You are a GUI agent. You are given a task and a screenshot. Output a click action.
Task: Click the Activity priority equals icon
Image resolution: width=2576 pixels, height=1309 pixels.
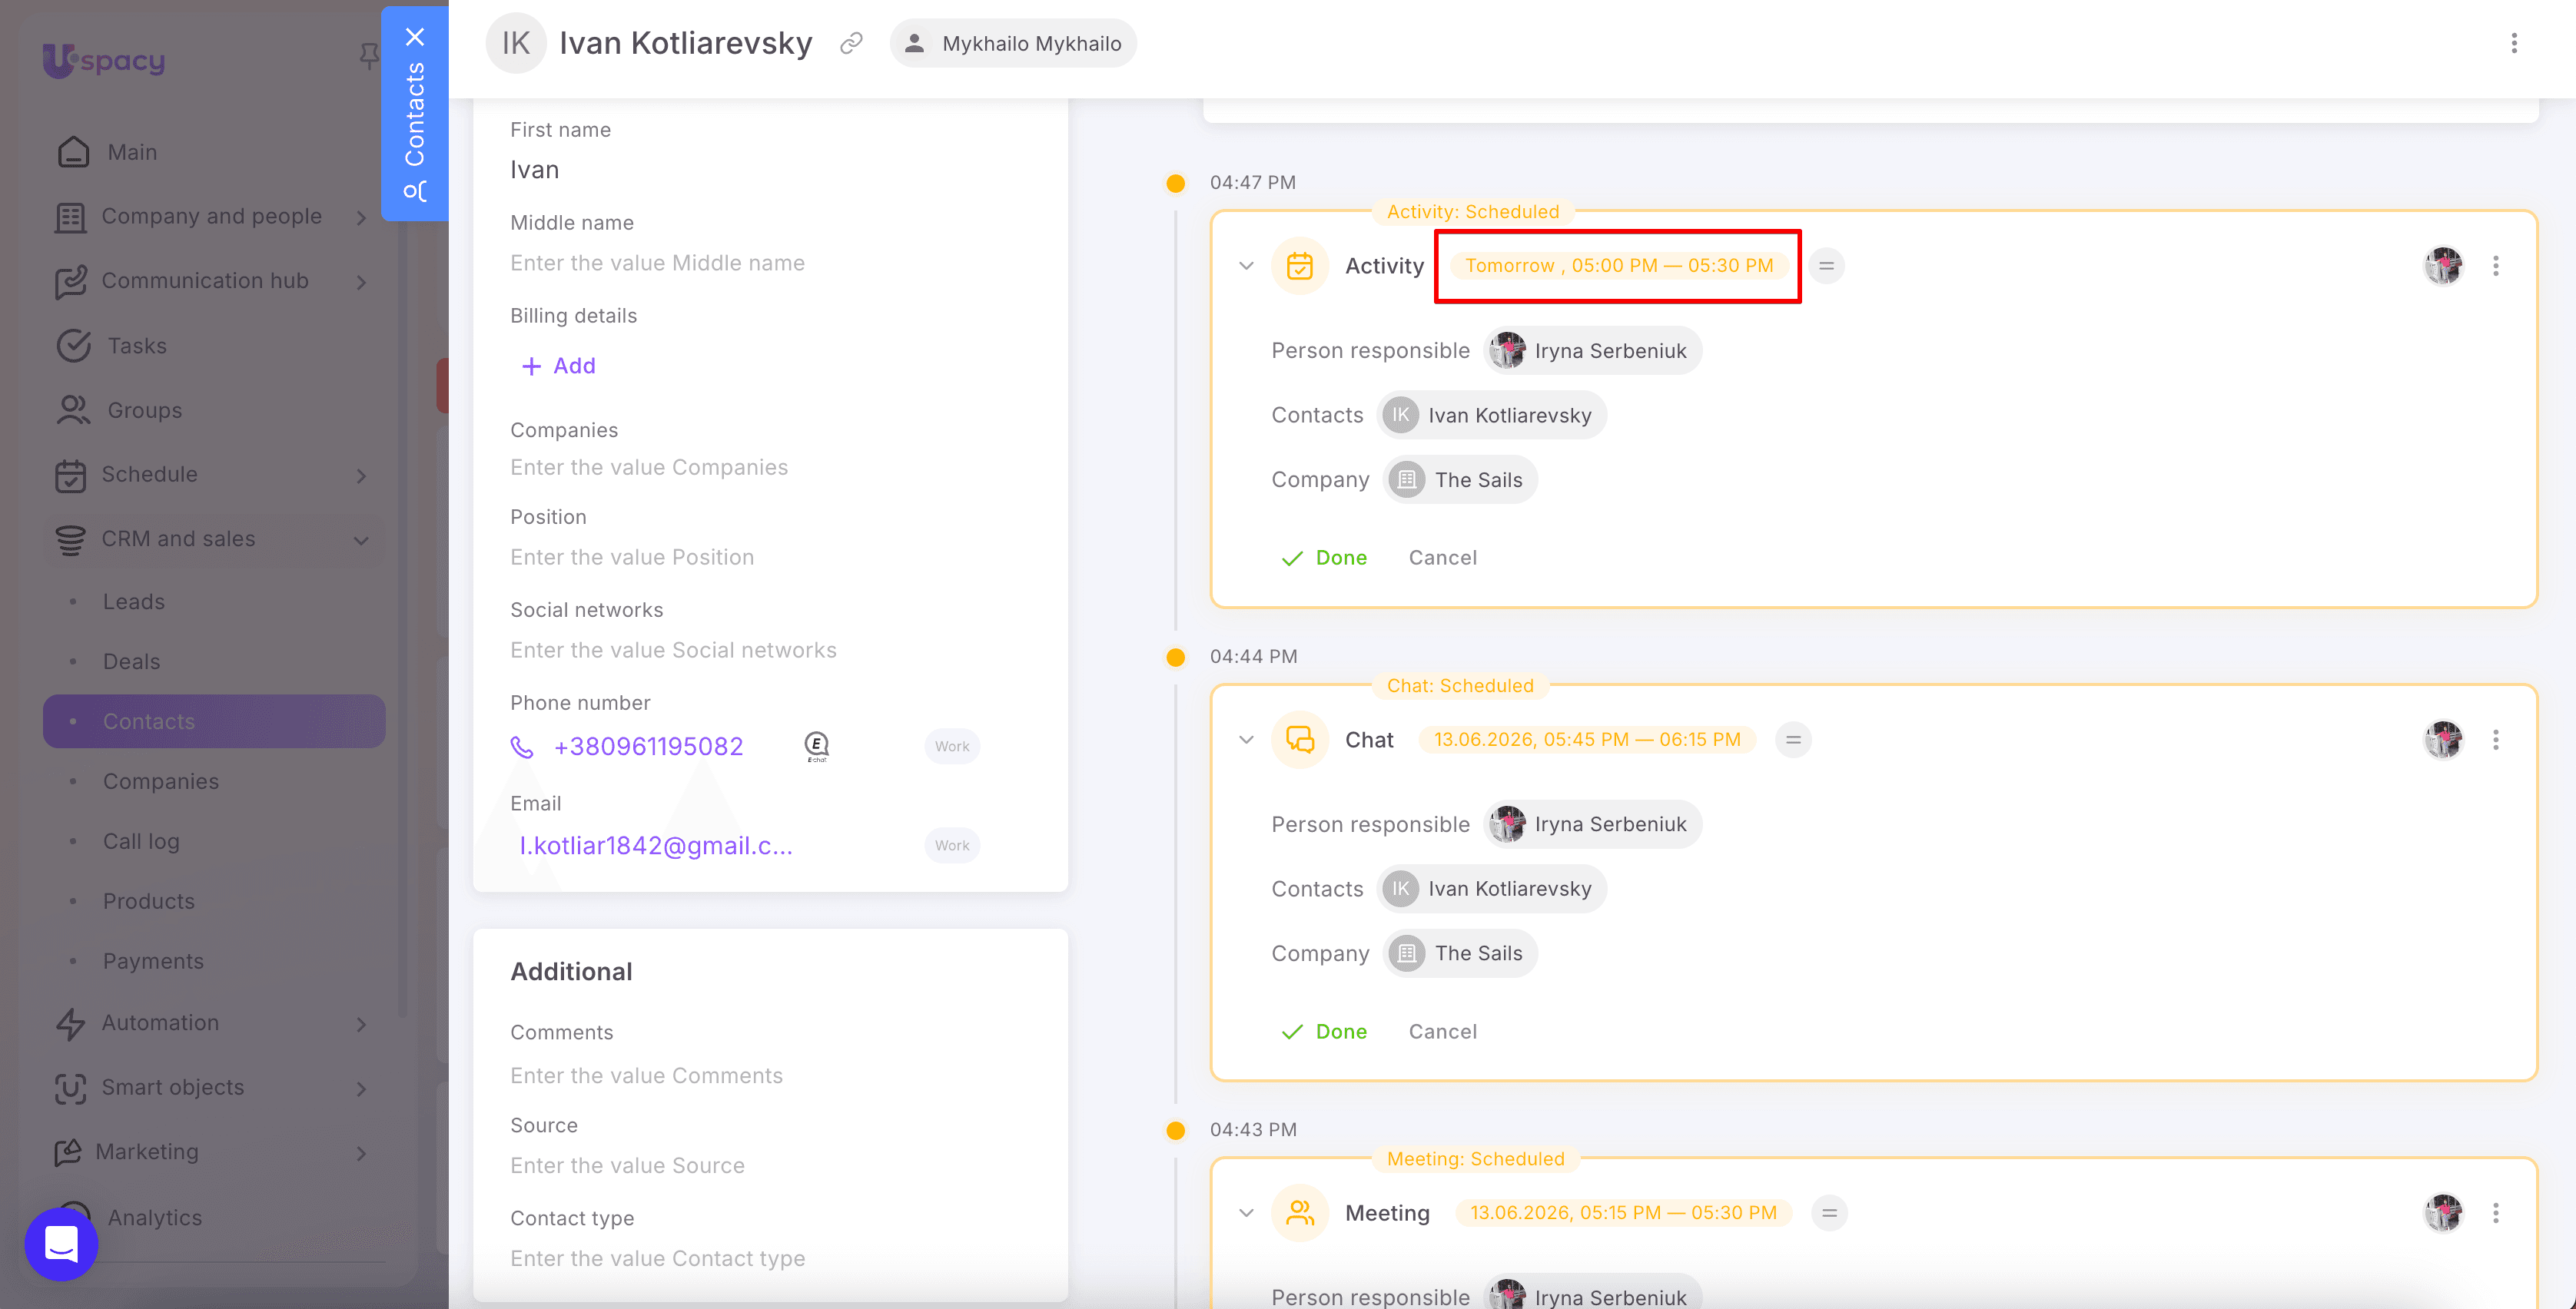(1826, 266)
